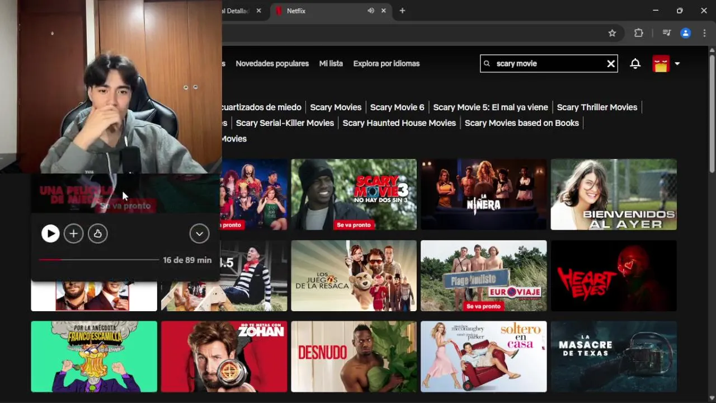Open the Heart Eyes thumbnail
The width and height of the screenshot is (716, 403).
(614, 276)
